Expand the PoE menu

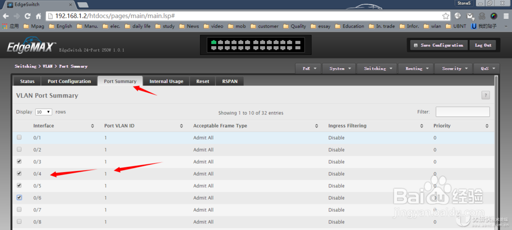coord(308,69)
